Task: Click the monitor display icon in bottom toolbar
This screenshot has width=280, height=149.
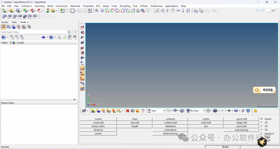Action: click(x=248, y=111)
